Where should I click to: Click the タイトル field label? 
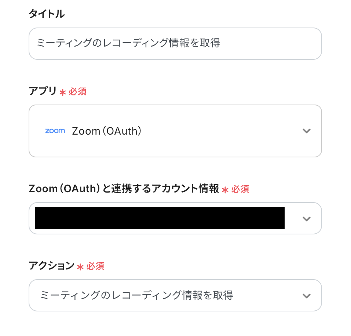[x=47, y=14]
